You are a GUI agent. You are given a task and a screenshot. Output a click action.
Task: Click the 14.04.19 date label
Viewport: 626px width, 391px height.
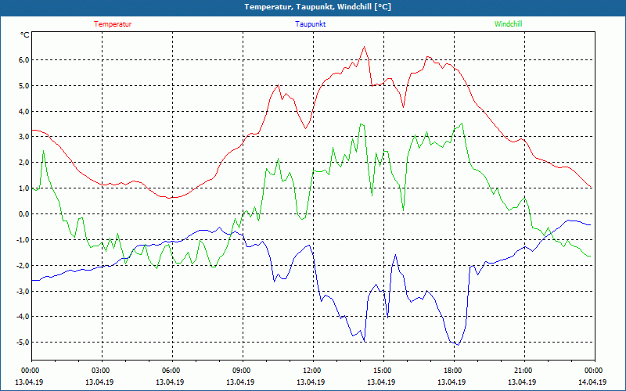592,382
